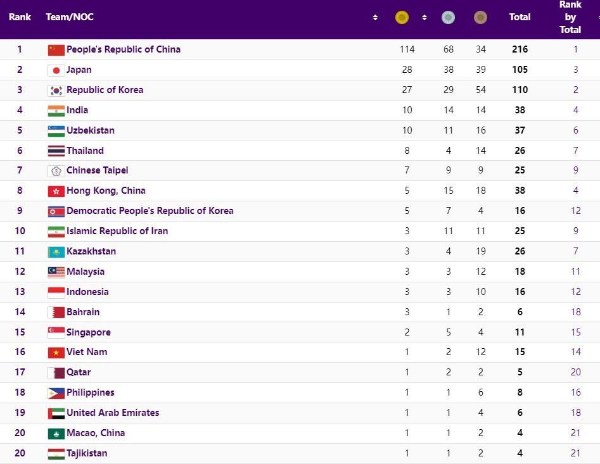
Task: Open People's Republic of China team link
Action: coord(123,49)
